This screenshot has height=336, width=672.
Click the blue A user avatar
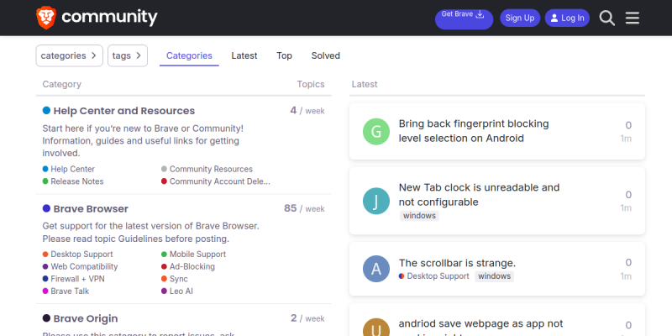pos(376,269)
